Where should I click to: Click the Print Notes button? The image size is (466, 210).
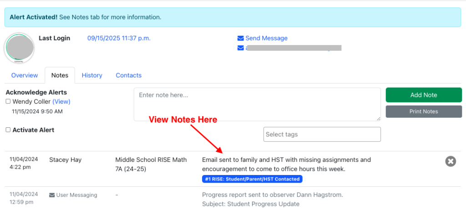[x=423, y=111]
